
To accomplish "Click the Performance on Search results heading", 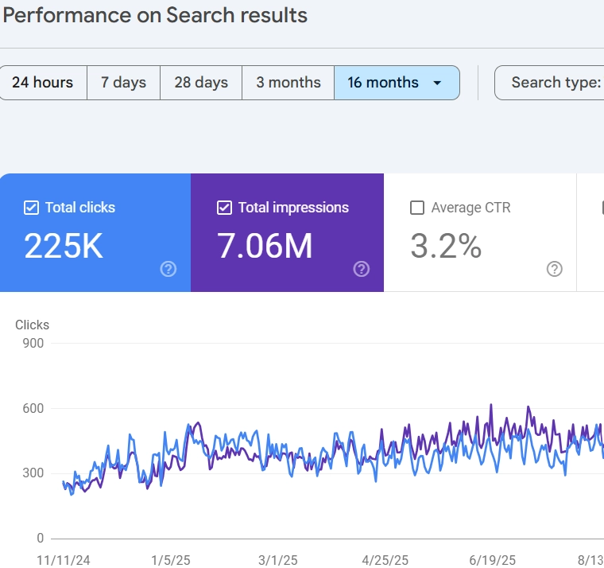I will tap(156, 15).
